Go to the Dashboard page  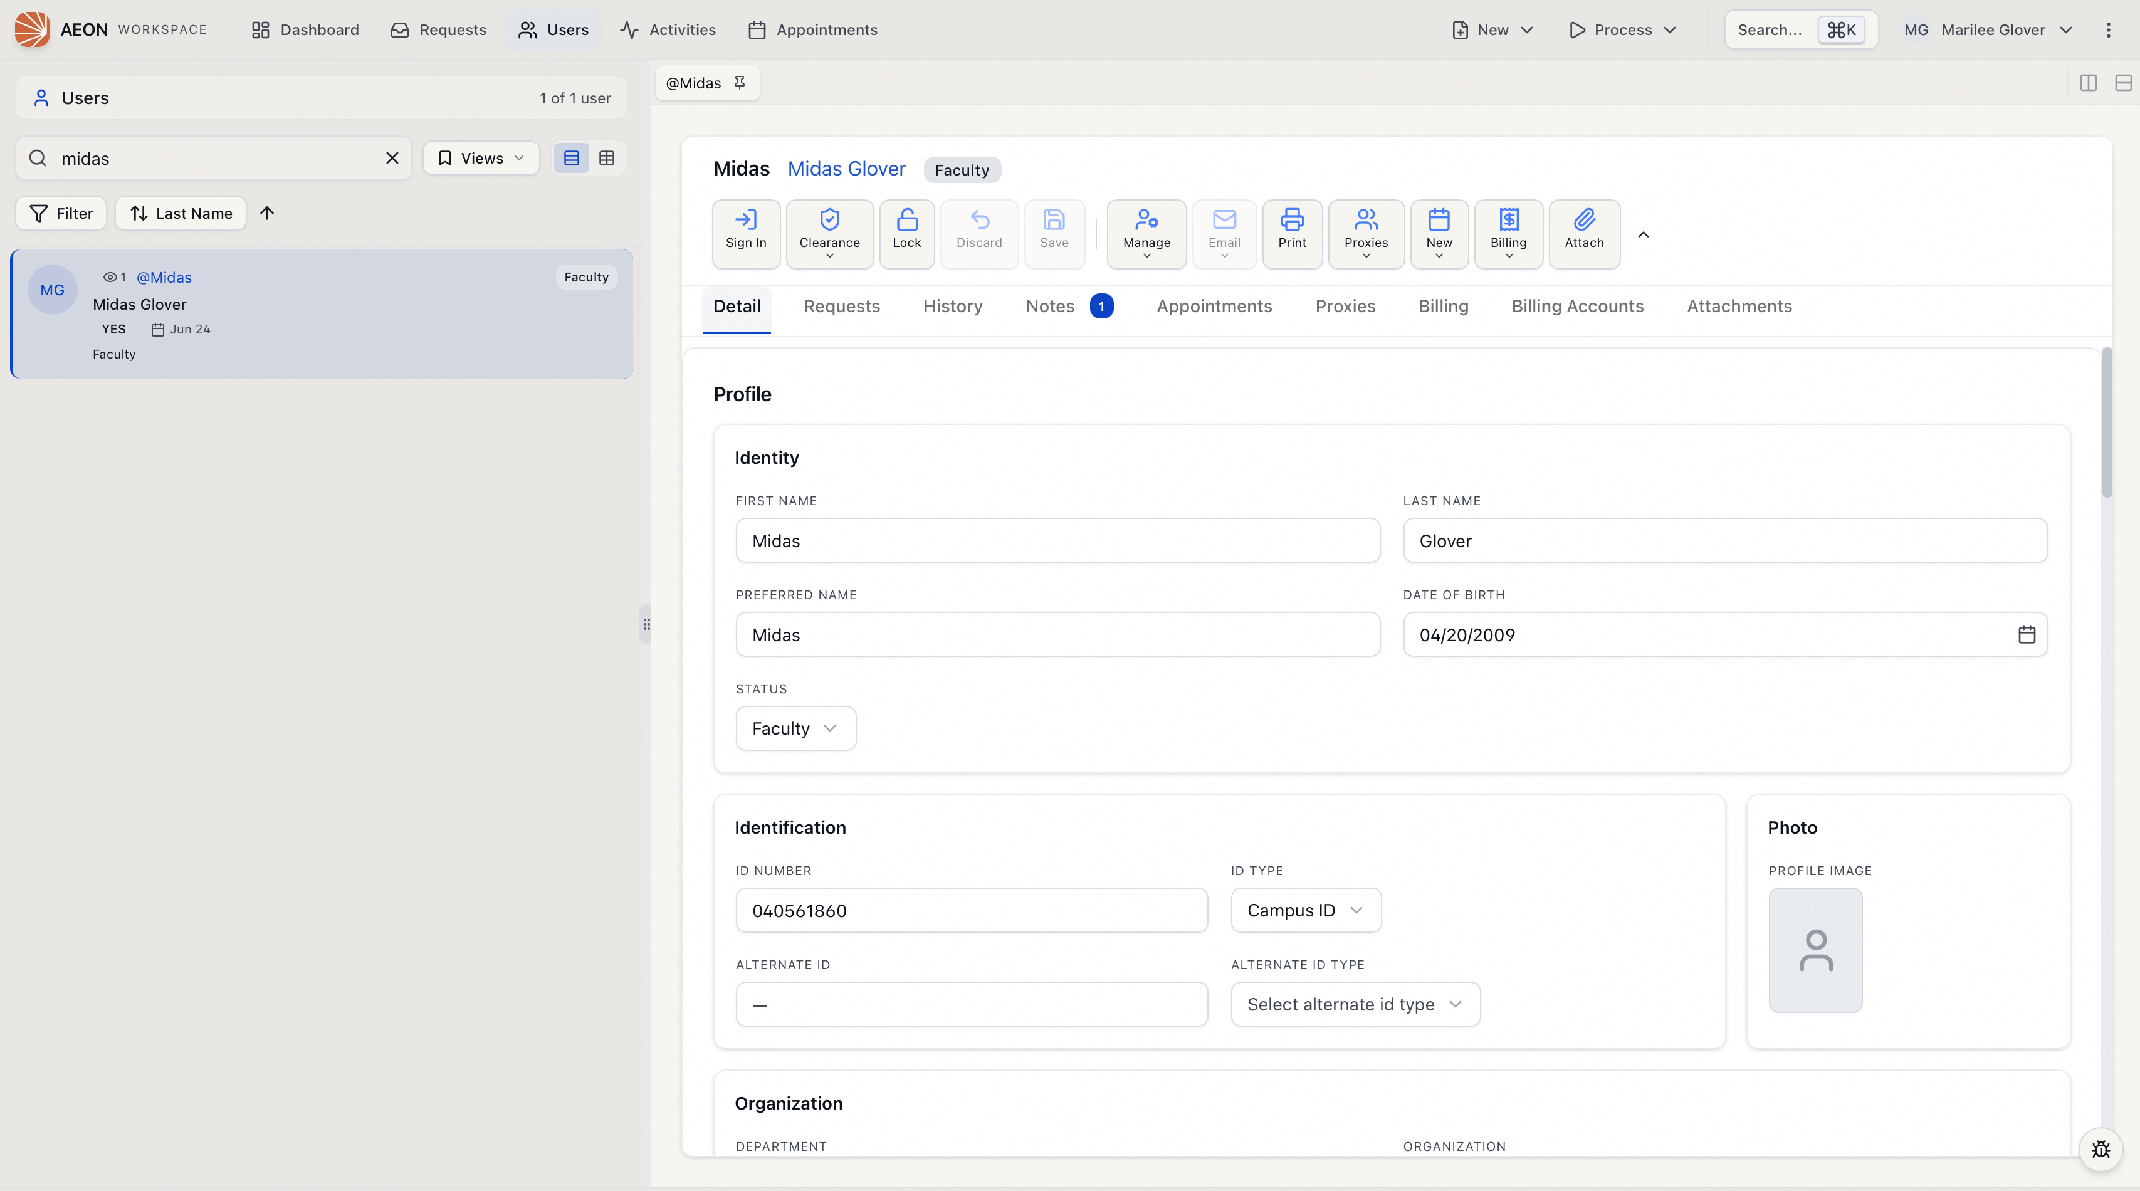(305, 30)
